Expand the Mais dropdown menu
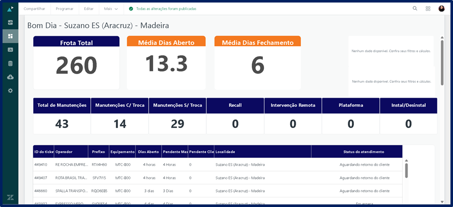453x207 pixels. click(111, 9)
